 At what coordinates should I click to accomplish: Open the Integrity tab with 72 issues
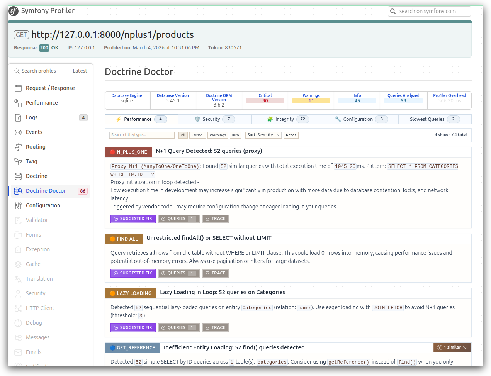(x=288, y=119)
